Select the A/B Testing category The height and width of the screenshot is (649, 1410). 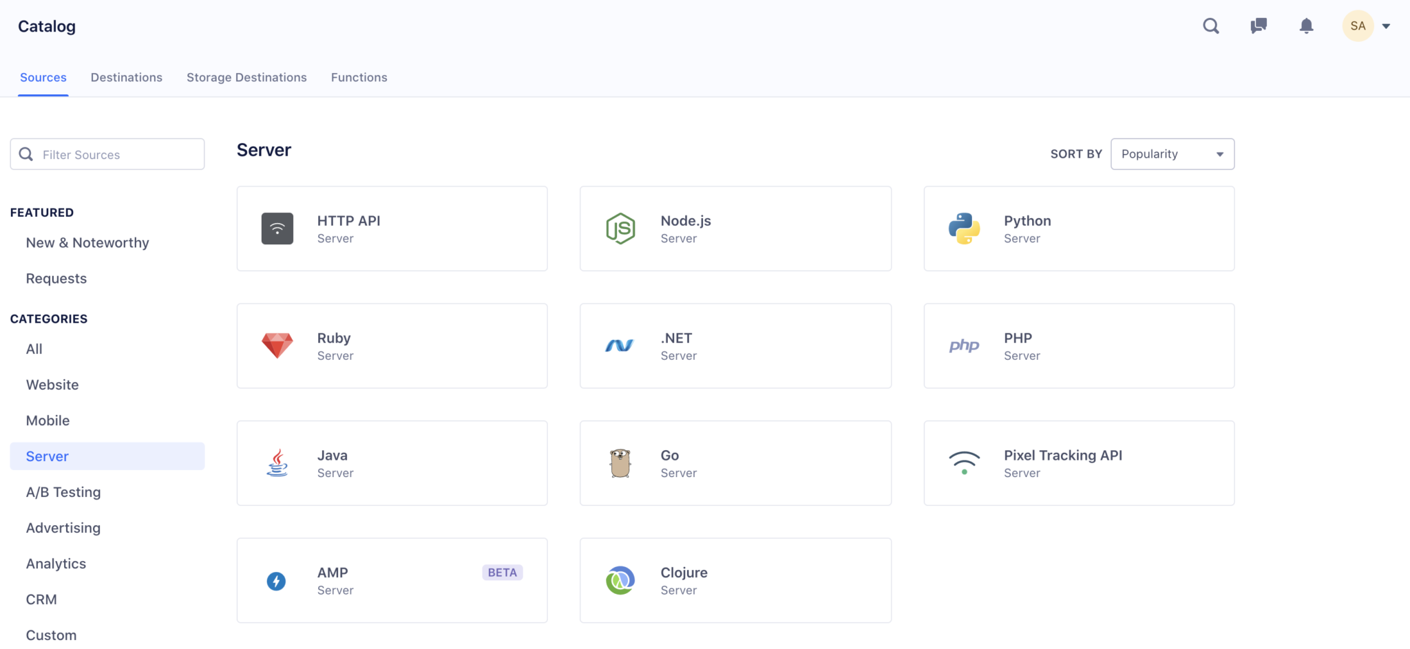pyautogui.click(x=63, y=492)
